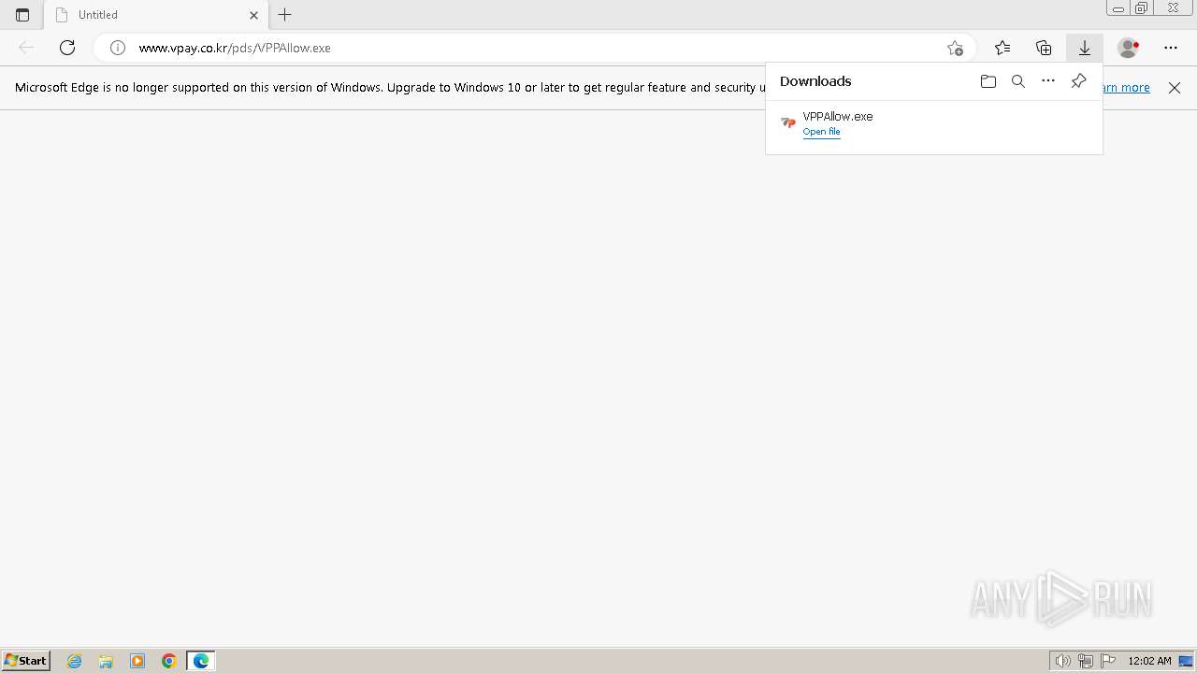The width and height of the screenshot is (1197, 673).
Task: Click the VPPAllow.exe file icon
Action: [x=788, y=122]
